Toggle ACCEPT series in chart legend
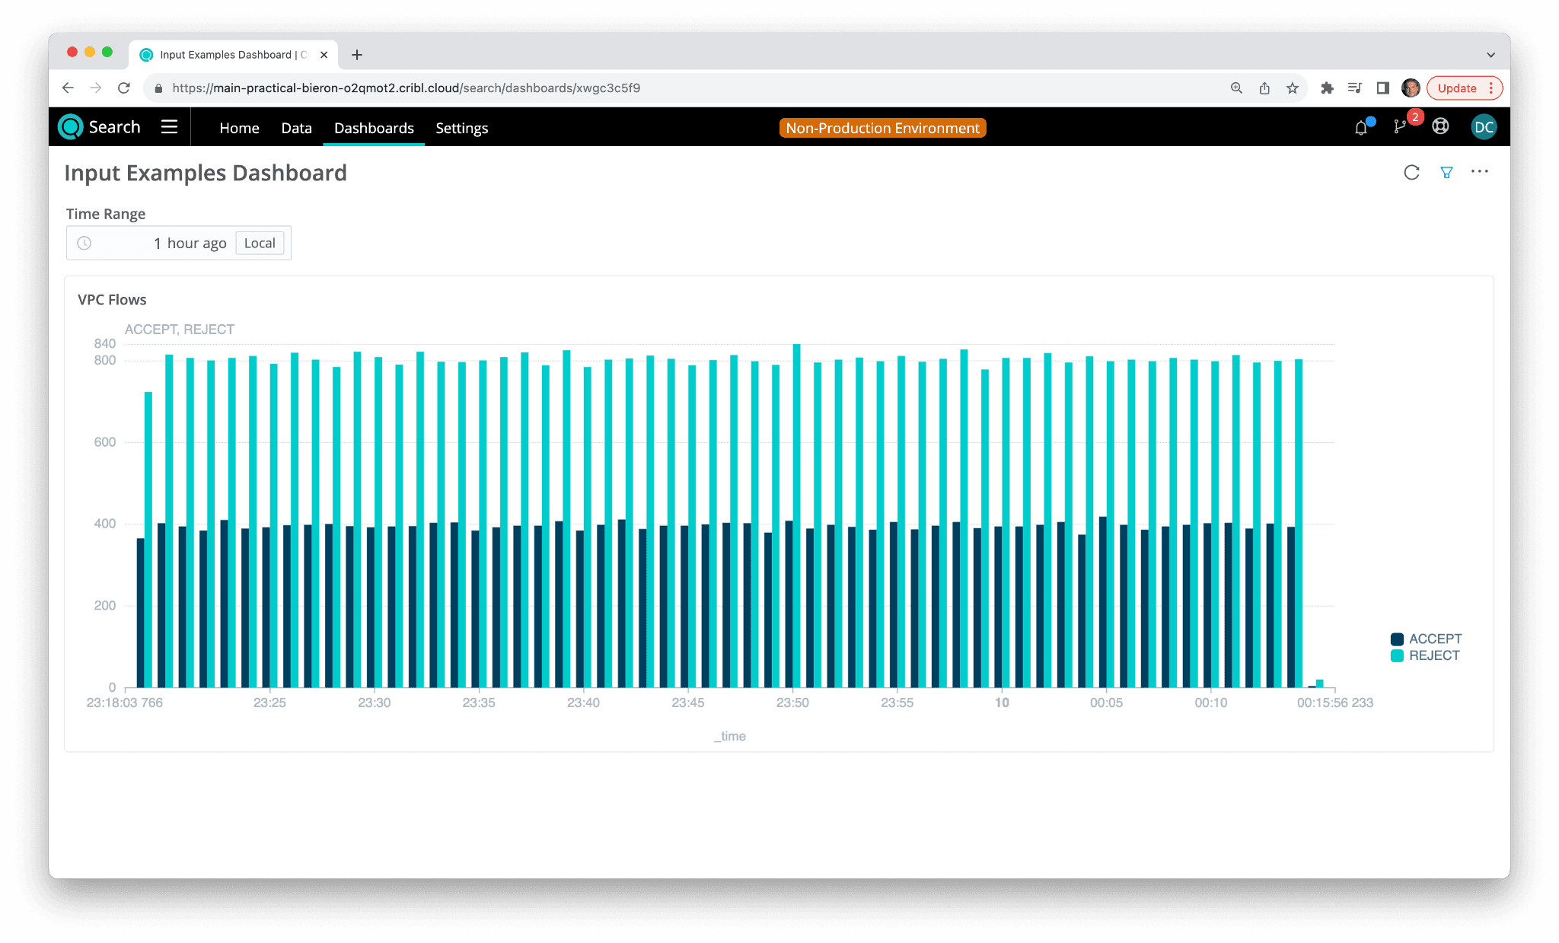This screenshot has width=1559, height=943. [1426, 639]
